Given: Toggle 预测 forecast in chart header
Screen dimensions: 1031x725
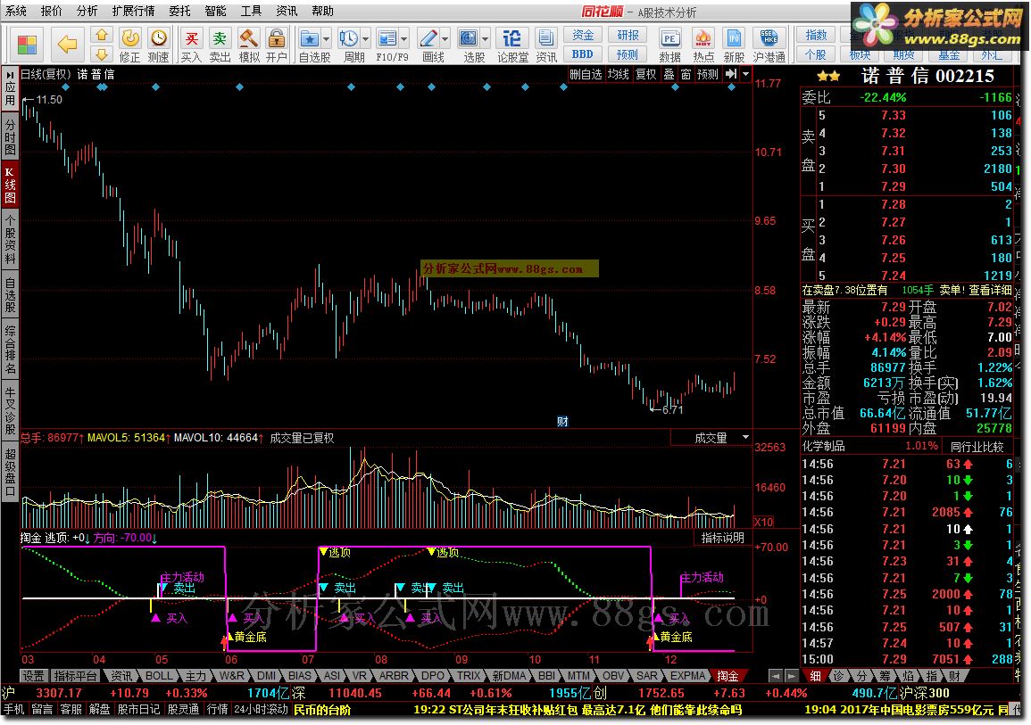Looking at the screenshot, I should pyautogui.click(x=708, y=74).
